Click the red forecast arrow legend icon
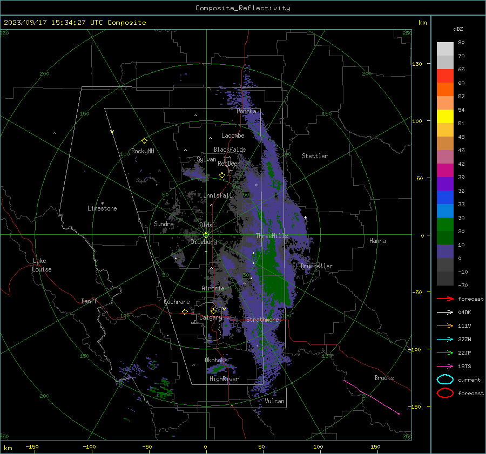The height and width of the screenshot is (454, 486). pyautogui.click(x=445, y=299)
